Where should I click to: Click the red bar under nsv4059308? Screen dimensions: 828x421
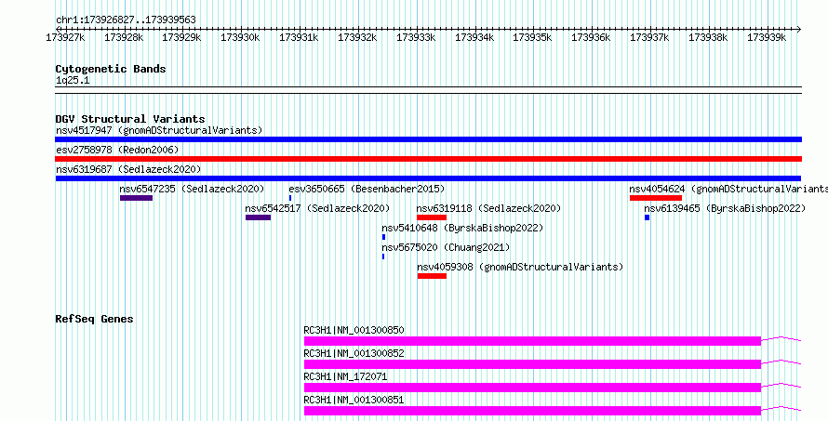[432, 276]
